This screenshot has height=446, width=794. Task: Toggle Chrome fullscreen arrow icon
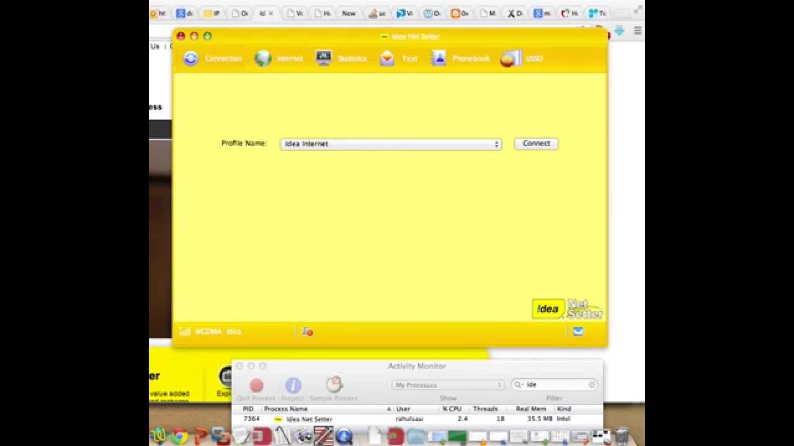638,10
